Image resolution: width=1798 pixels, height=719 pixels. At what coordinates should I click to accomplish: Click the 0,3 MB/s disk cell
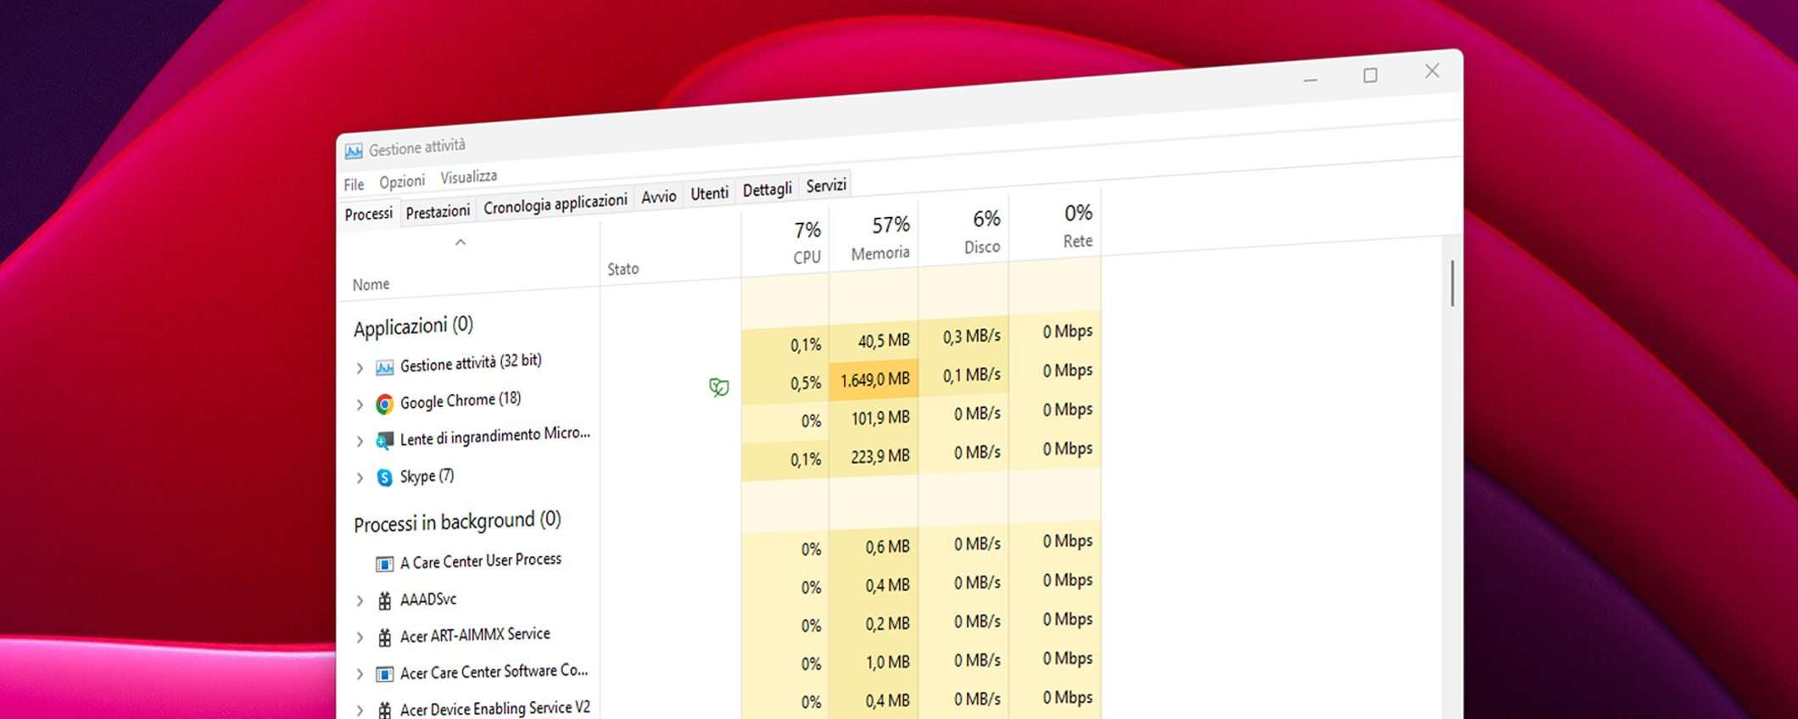(964, 337)
